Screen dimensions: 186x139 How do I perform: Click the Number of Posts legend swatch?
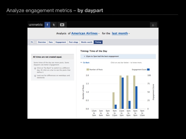[x=88, y=69]
